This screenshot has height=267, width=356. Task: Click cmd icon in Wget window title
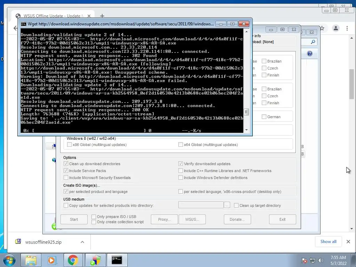tap(24, 24)
